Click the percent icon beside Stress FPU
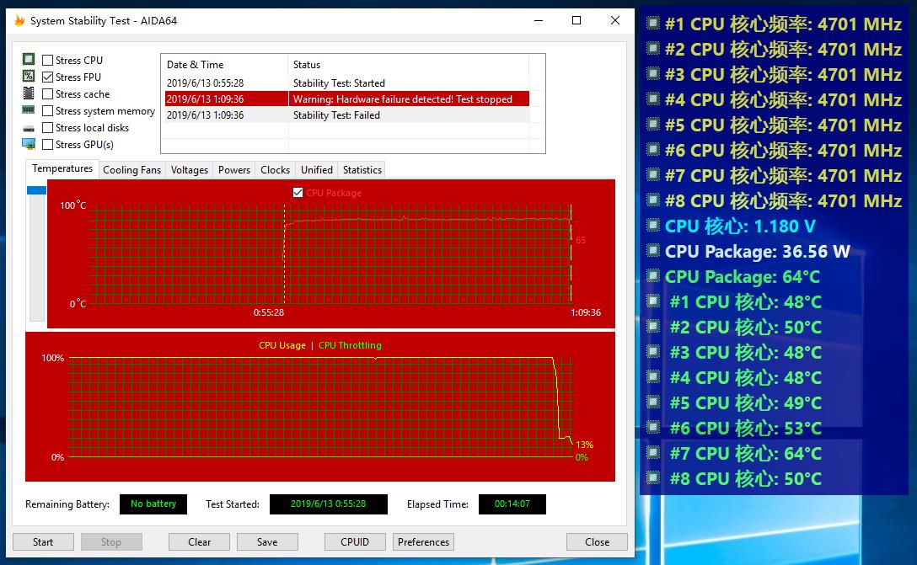The height and width of the screenshot is (565, 917). pos(29,76)
